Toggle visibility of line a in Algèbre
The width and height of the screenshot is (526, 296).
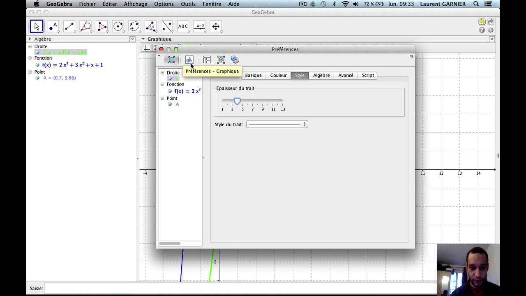(37, 53)
